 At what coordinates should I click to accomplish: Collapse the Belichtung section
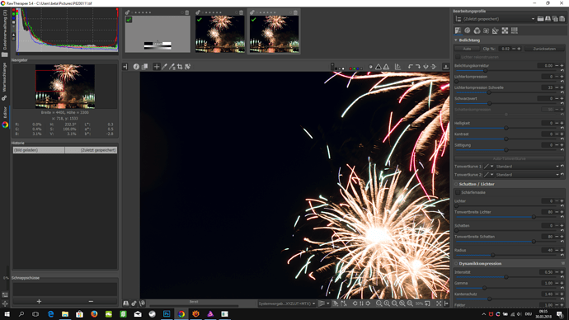tap(456, 40)
